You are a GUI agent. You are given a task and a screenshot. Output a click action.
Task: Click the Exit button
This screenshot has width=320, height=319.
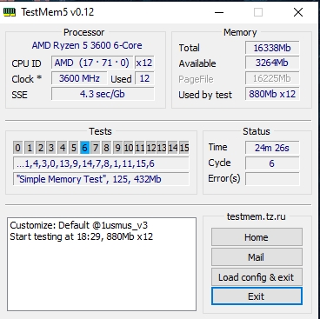pyautogui.click(x=257, y=296)
